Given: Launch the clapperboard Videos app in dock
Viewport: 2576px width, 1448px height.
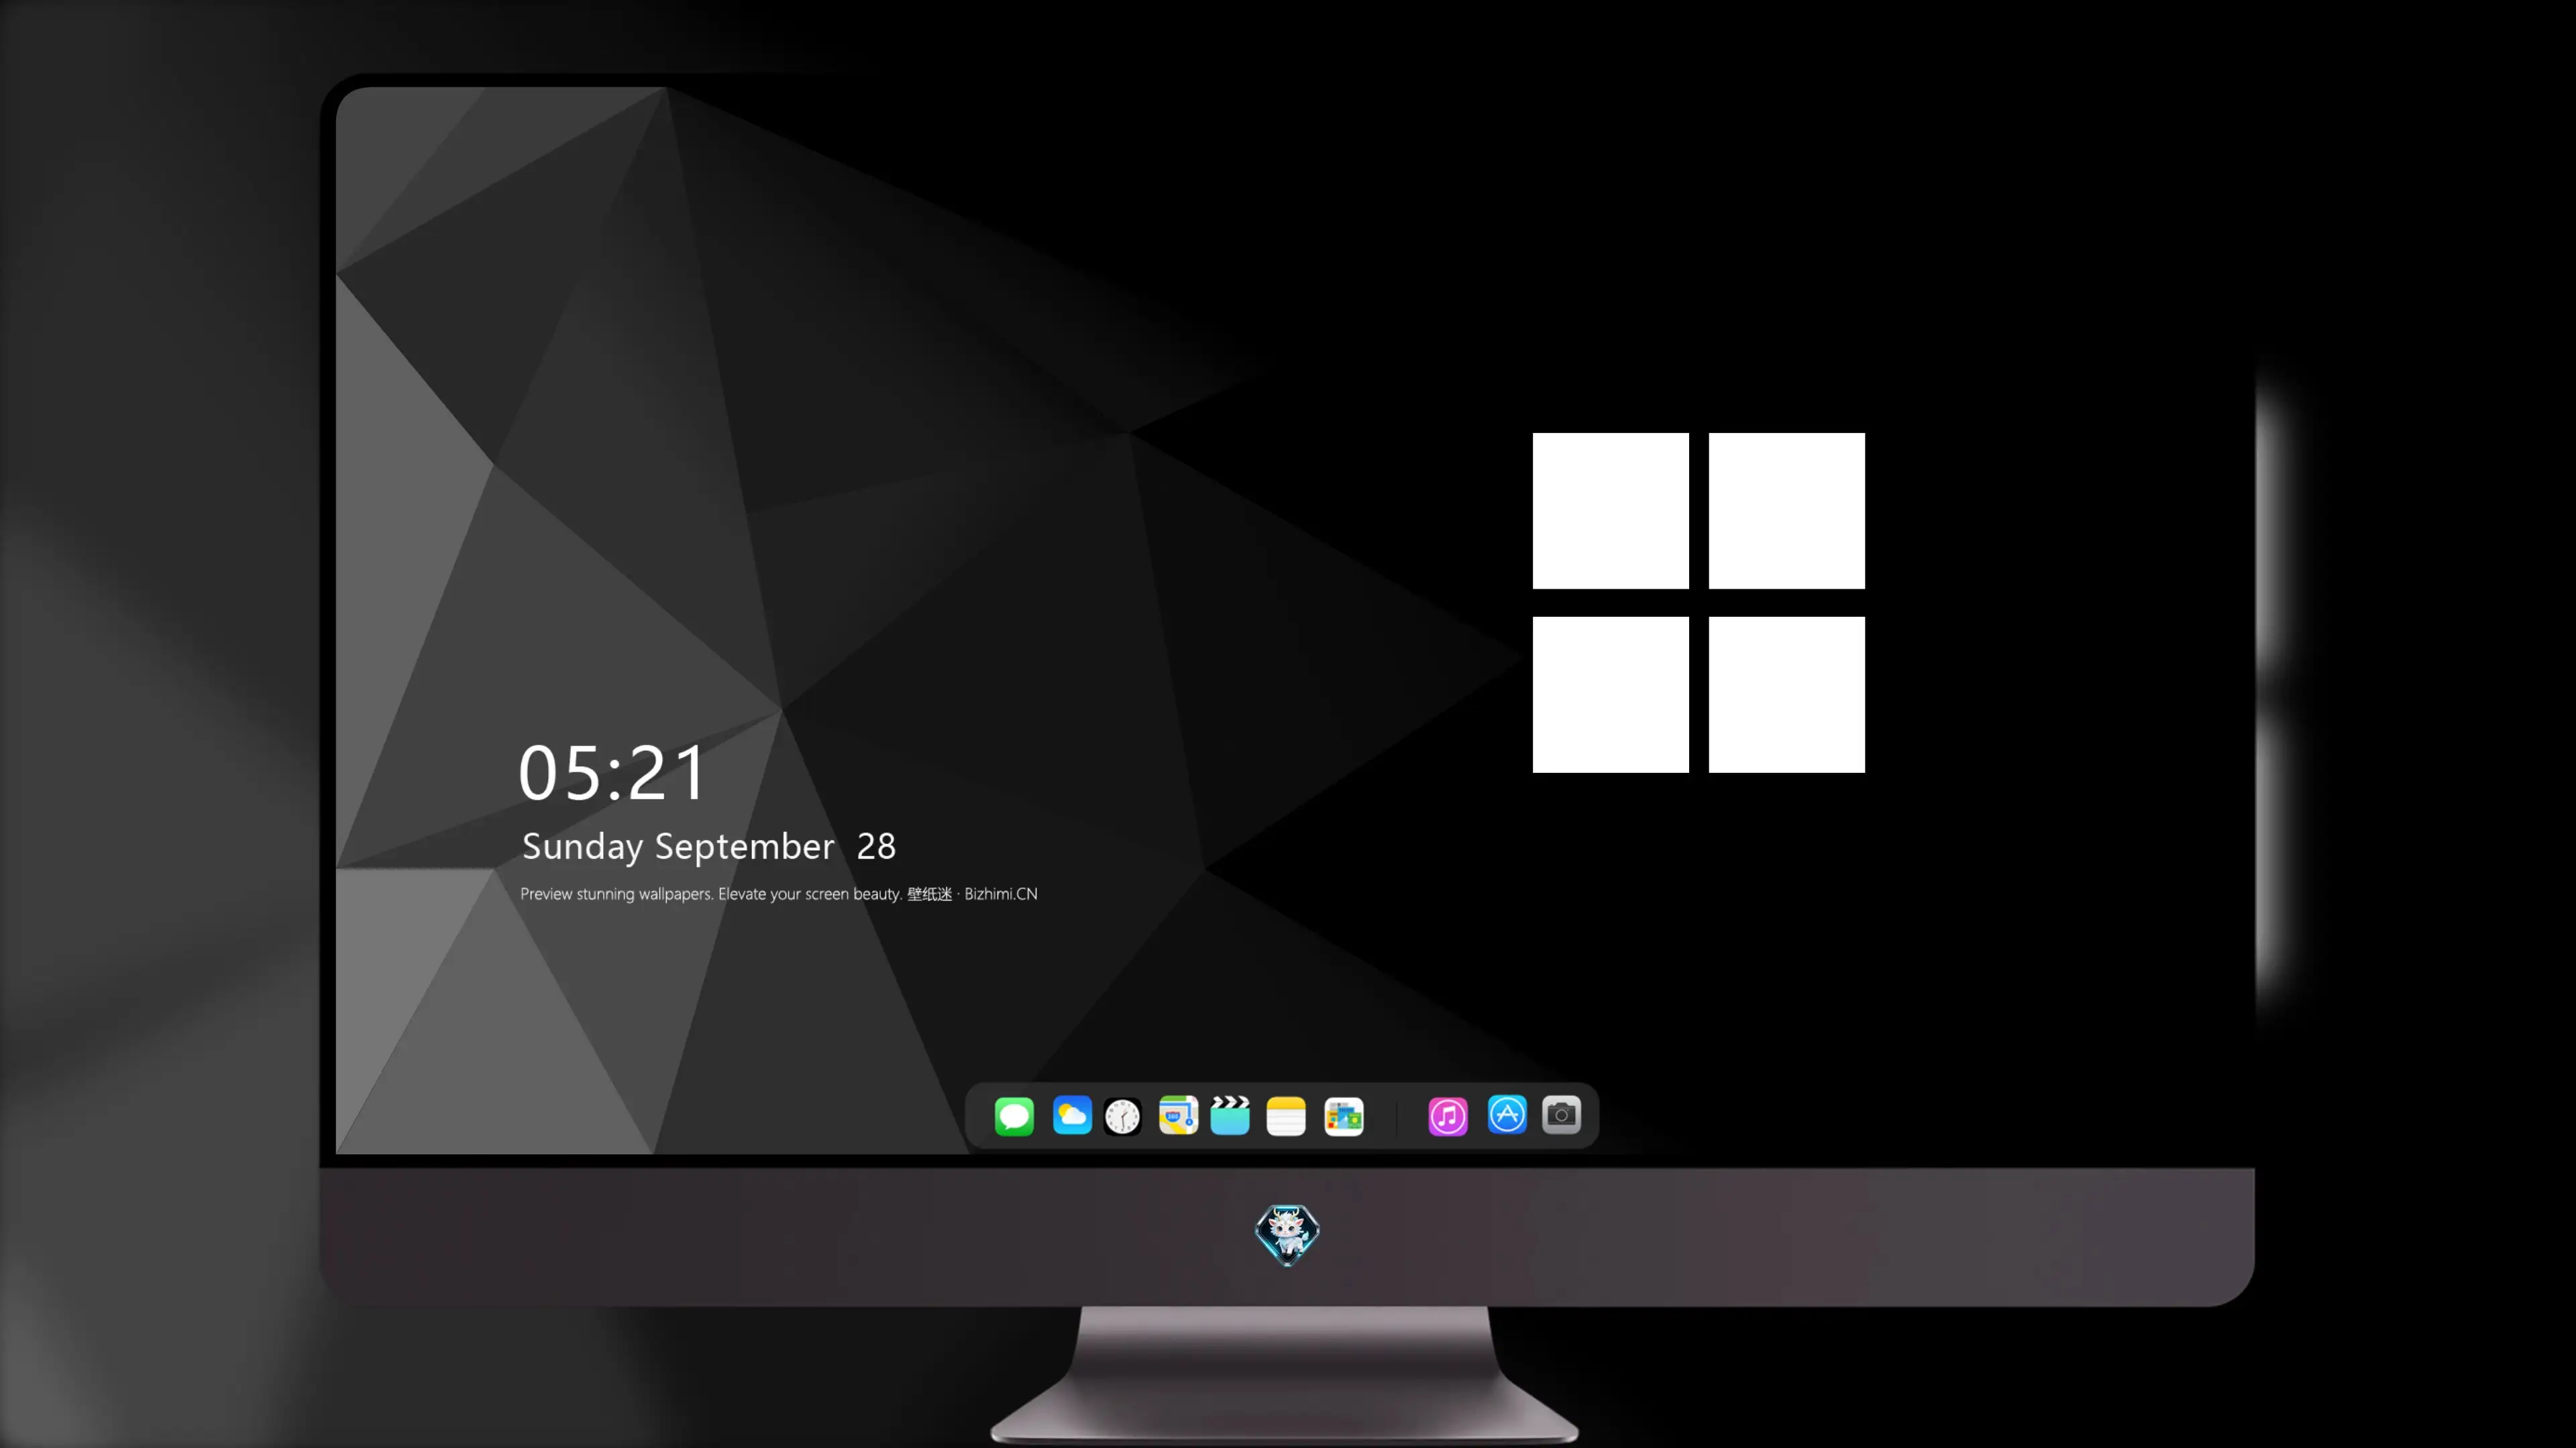Looking at the screenshot, I should click(1230, 1115).
